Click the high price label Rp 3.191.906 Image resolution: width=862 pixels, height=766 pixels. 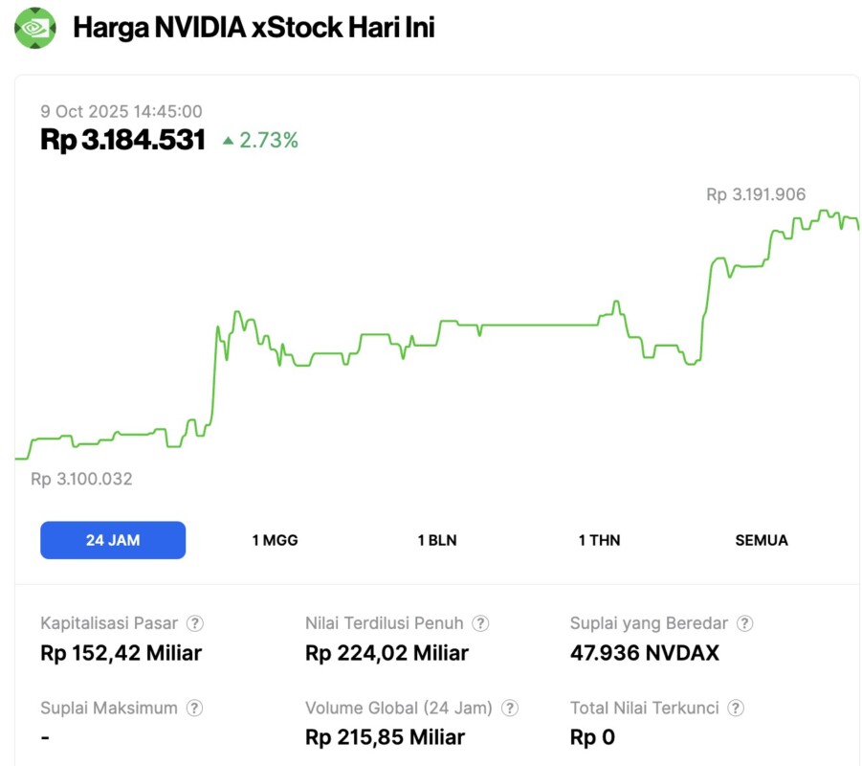[755, 193]
